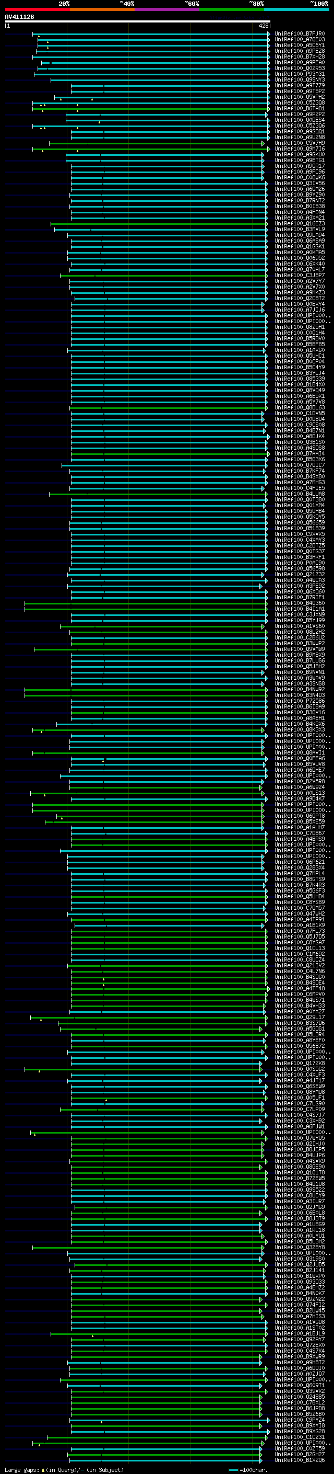
Task: Open hit UniRef100_B7XH28
Action: click(x=299, y=56)
